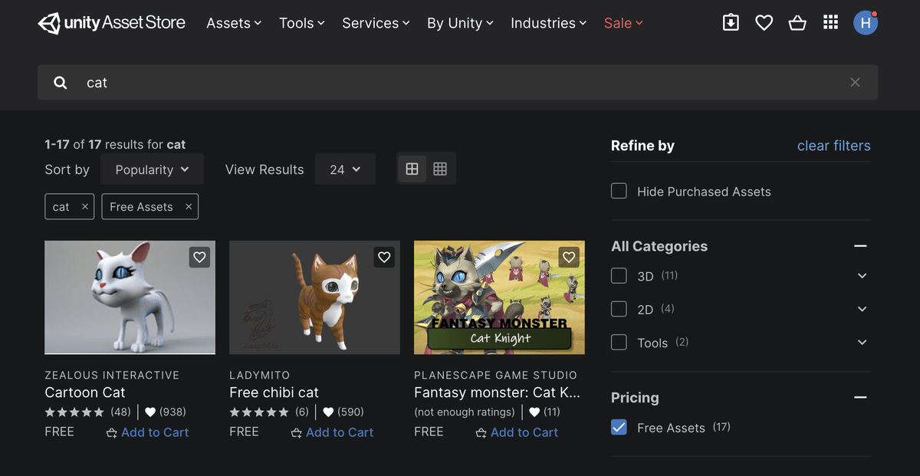920x476 pixels.
Task: Open the Assets menu
Action: [x=234, y=23]
